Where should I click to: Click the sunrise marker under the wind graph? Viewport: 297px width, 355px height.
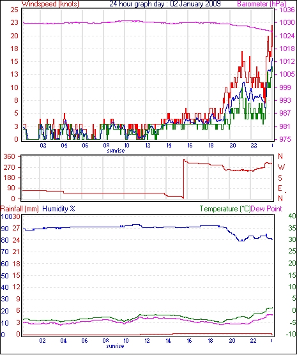coord(116,151)
